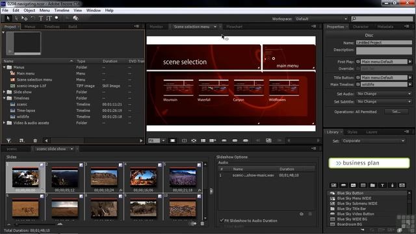This screenshot has height=234, width=416.
Task: Click the Description field
Action: [x=384, y=51]
